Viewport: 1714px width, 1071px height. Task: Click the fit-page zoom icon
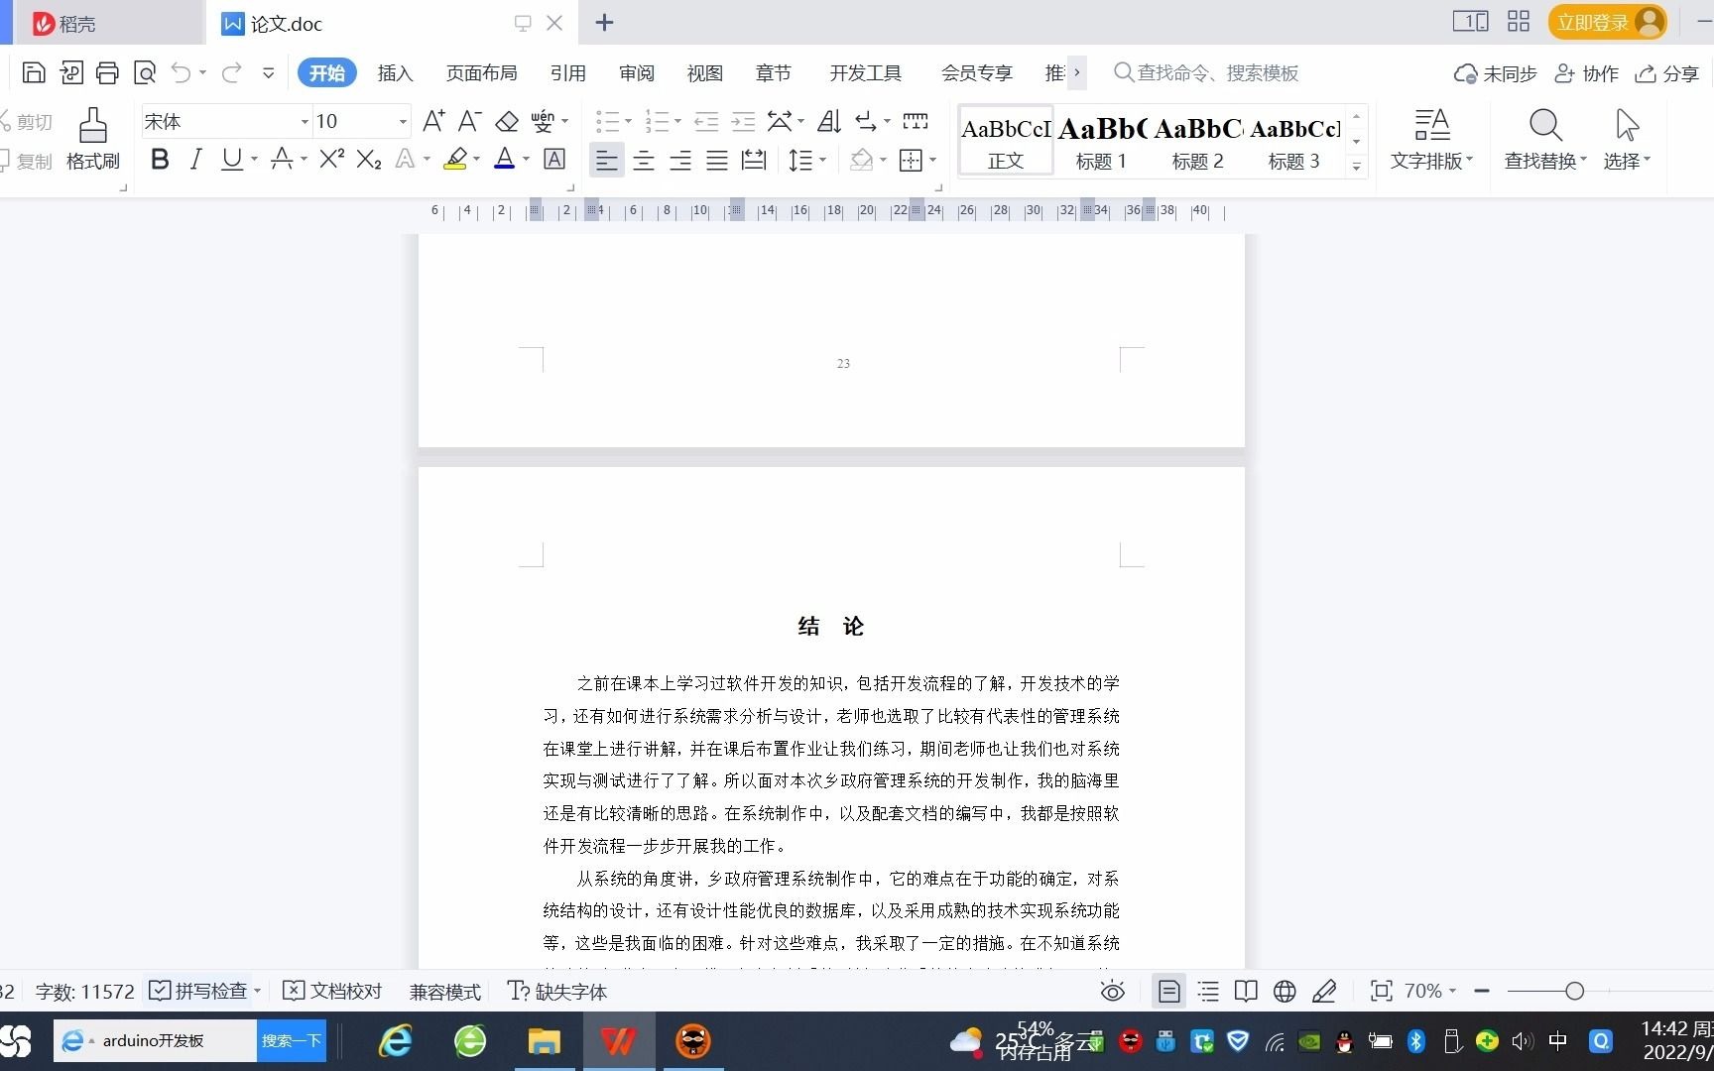click(x=1381, y=991)
